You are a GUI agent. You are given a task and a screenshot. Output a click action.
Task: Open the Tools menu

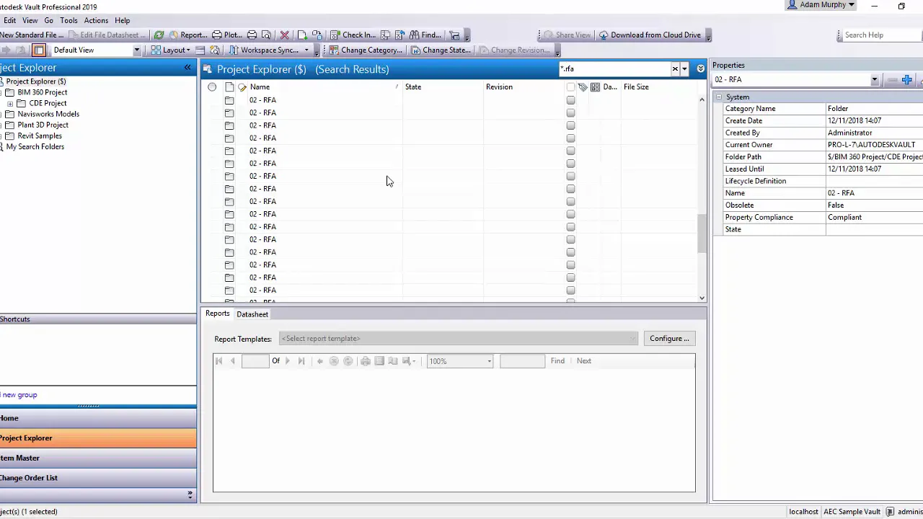coord(69,20)
